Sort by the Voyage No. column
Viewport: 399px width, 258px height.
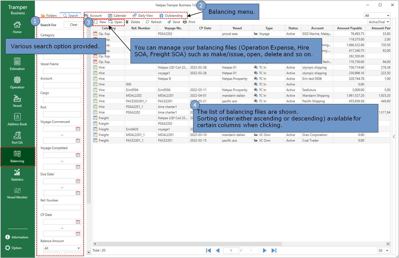point(173,28)
